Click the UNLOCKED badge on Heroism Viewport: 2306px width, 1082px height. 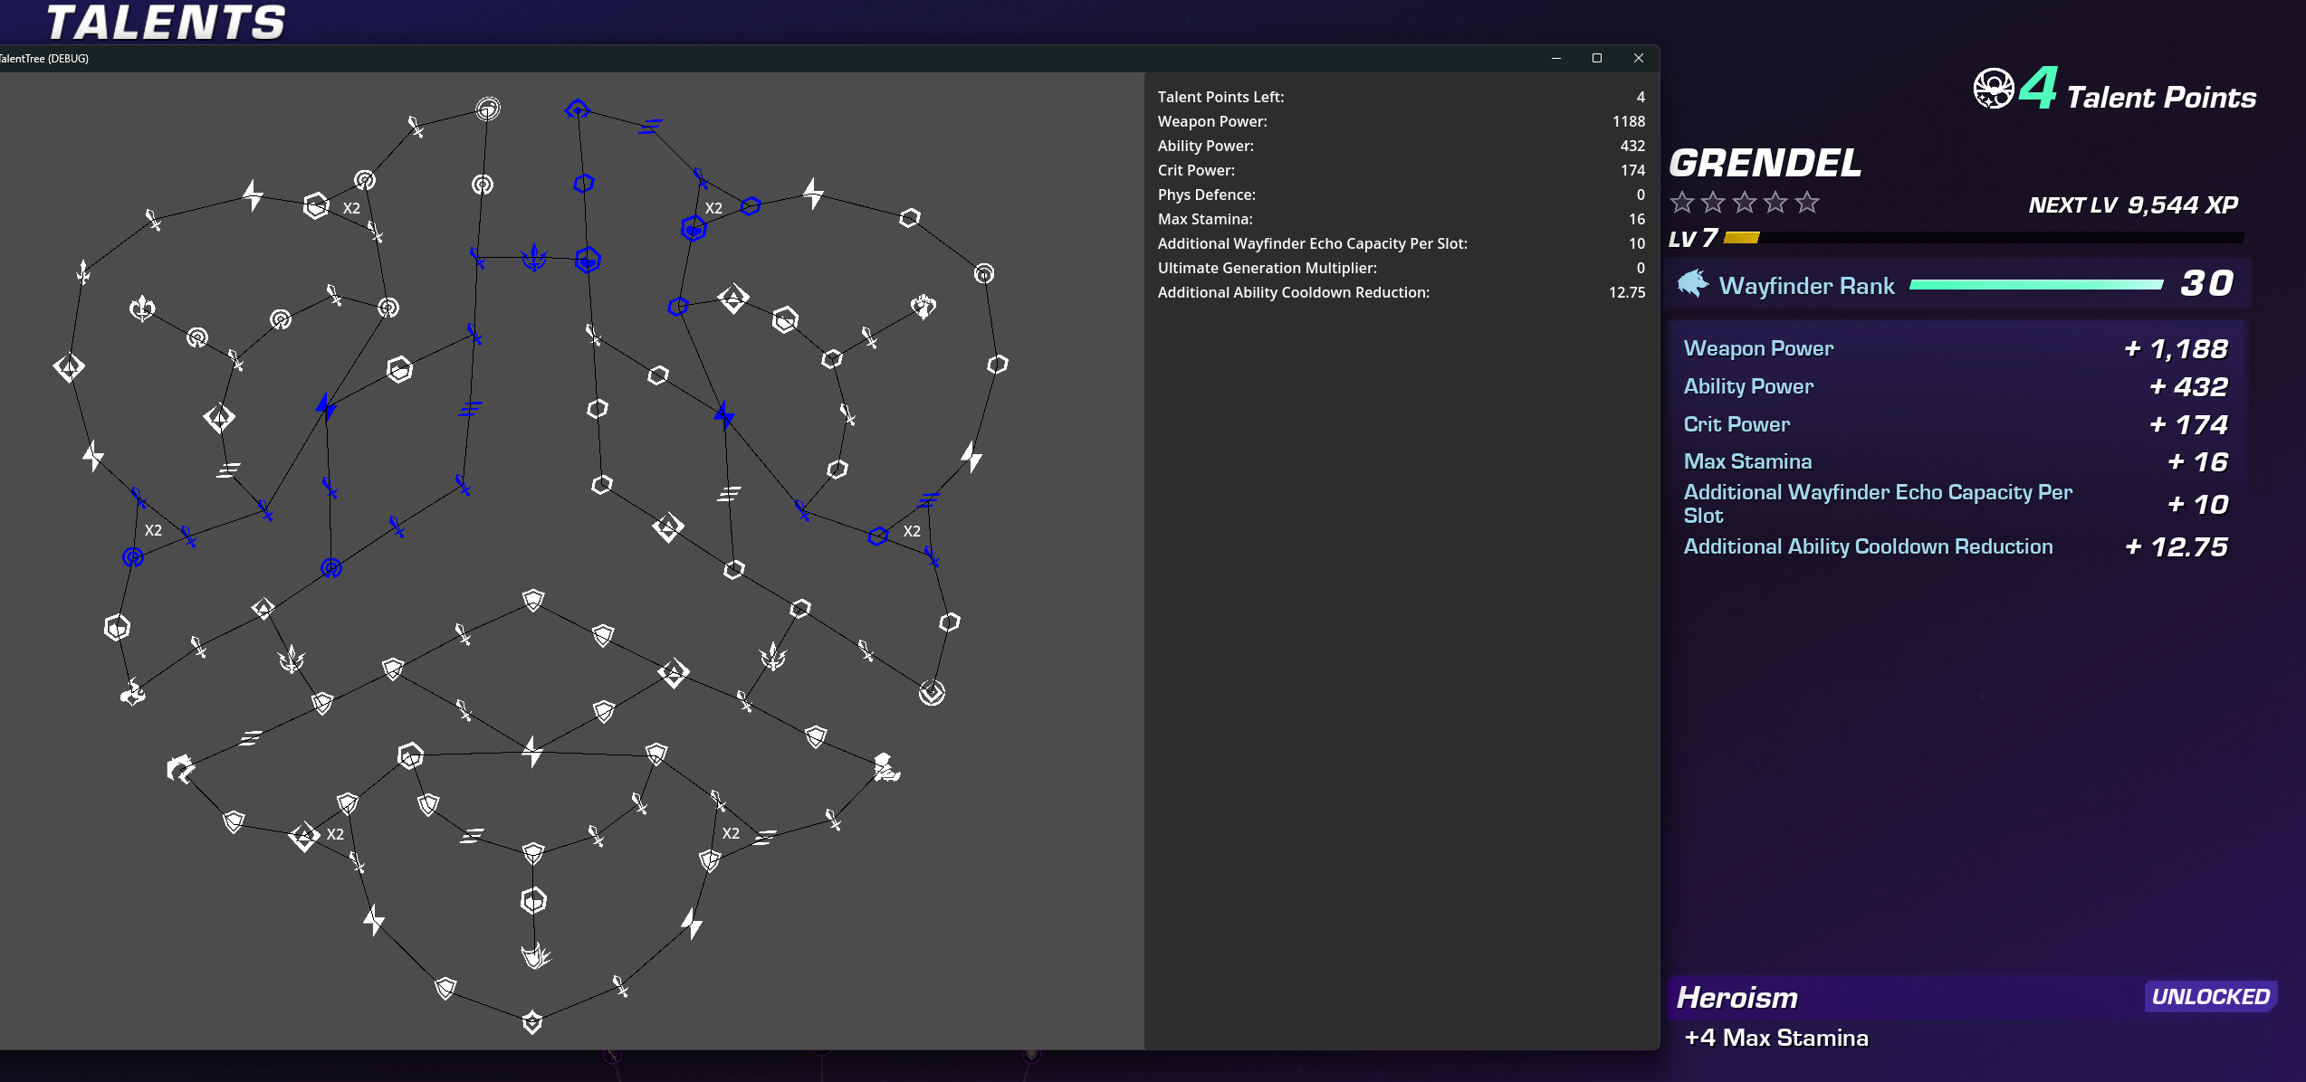click(x=2209, y=996)
